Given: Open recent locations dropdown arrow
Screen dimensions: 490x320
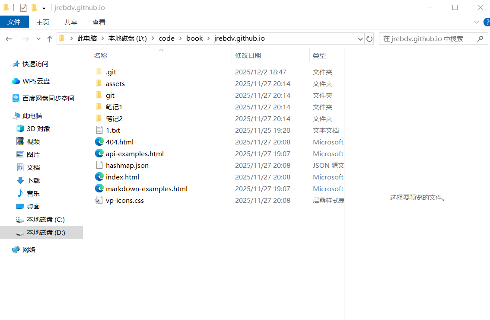Looking at the screenshot, I should [38, 39].
